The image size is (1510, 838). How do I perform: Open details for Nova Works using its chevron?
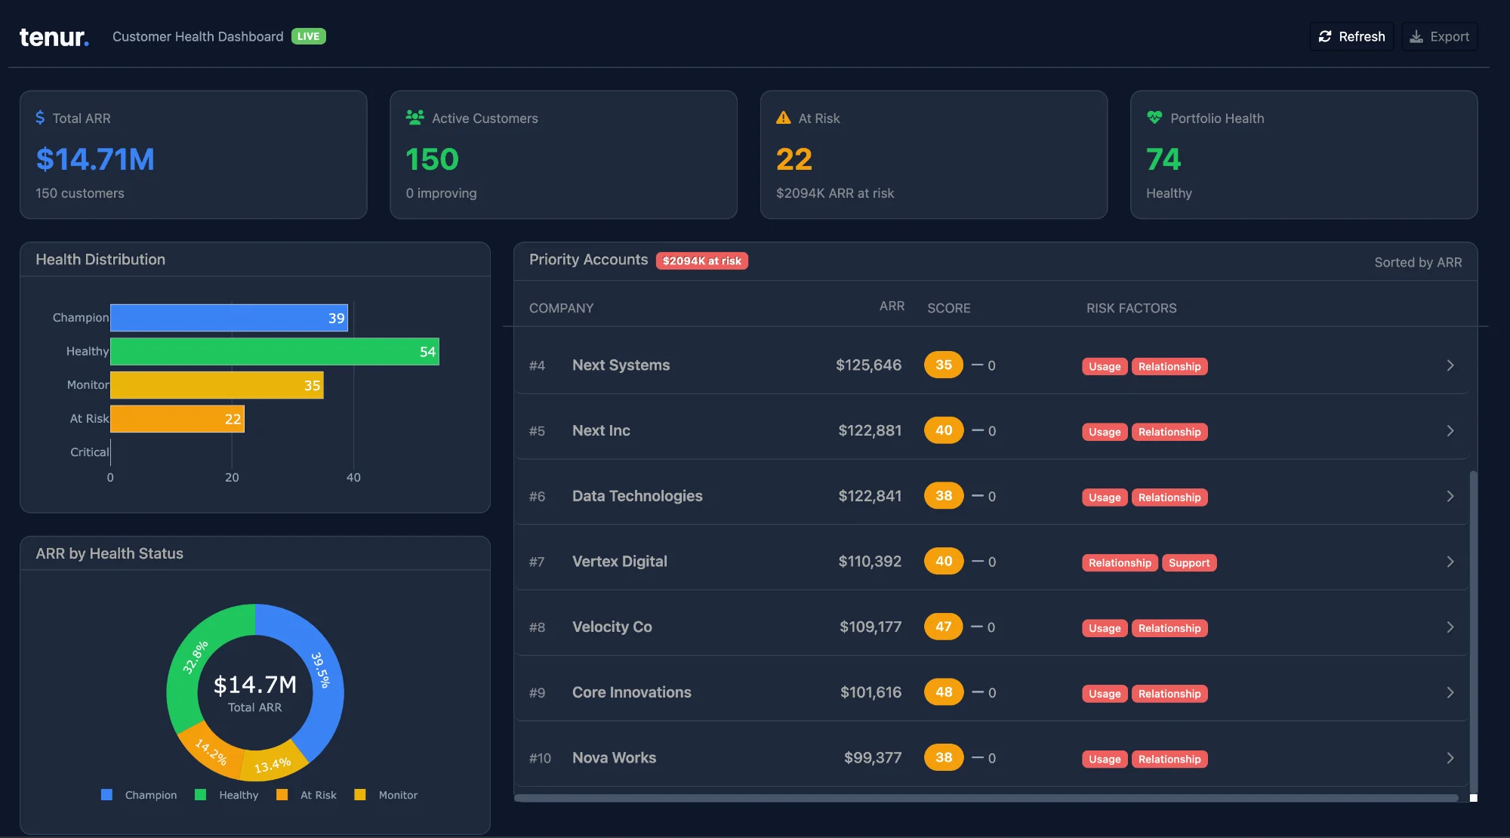1450,757
